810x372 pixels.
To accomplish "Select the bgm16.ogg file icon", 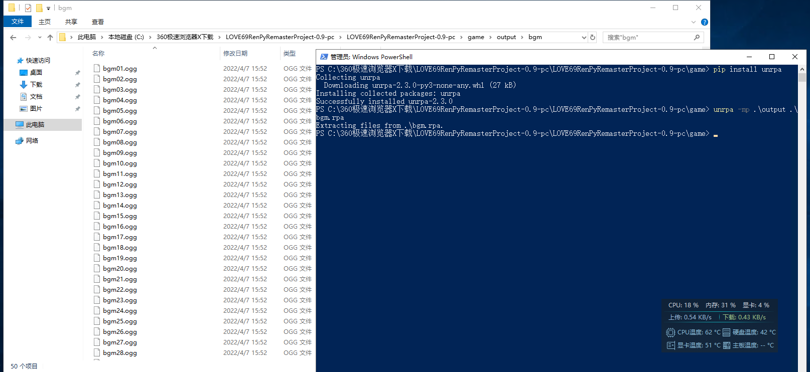I will coord(97,226).
